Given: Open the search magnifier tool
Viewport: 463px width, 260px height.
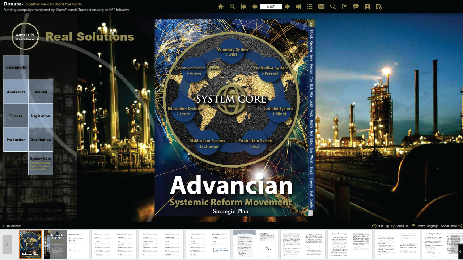Looking at the screenshot, I should tap(333, 6).
